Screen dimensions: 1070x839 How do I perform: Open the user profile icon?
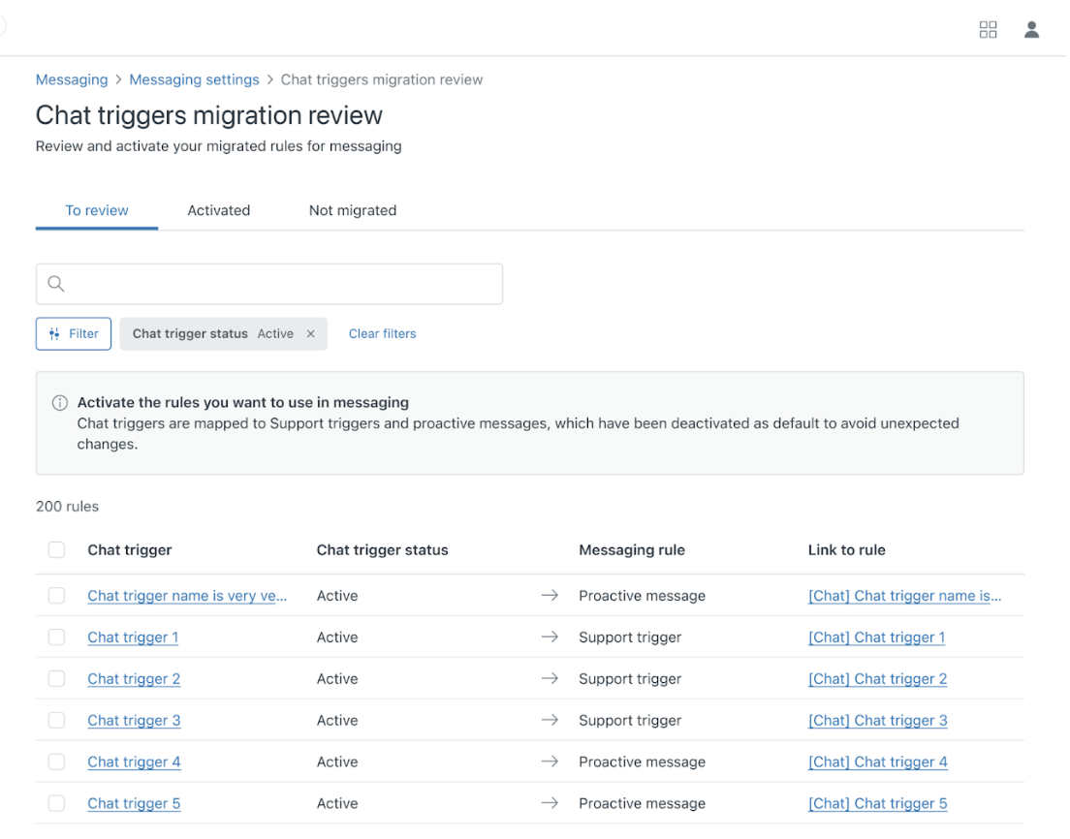(1031, 30)
